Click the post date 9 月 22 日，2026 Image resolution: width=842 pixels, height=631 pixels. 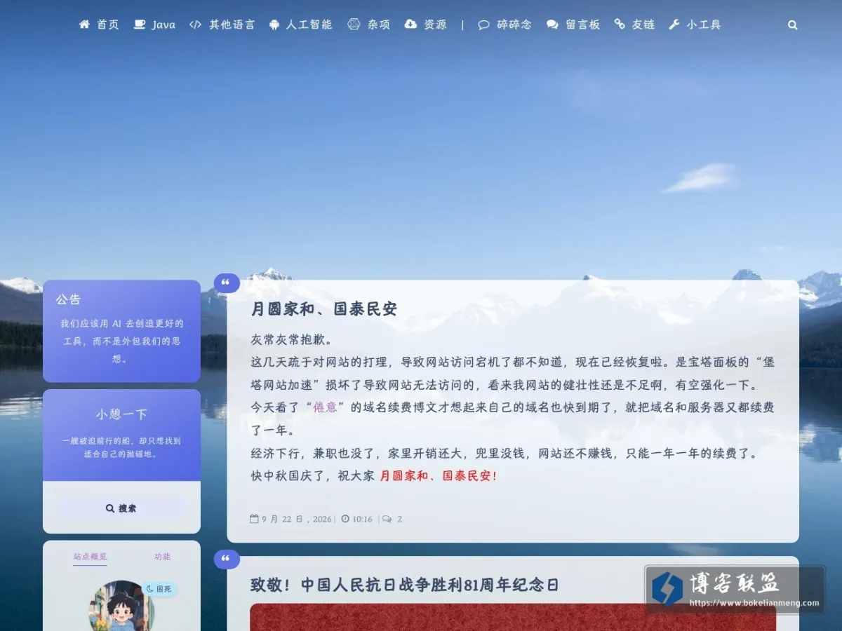click(x=298, y=520)
